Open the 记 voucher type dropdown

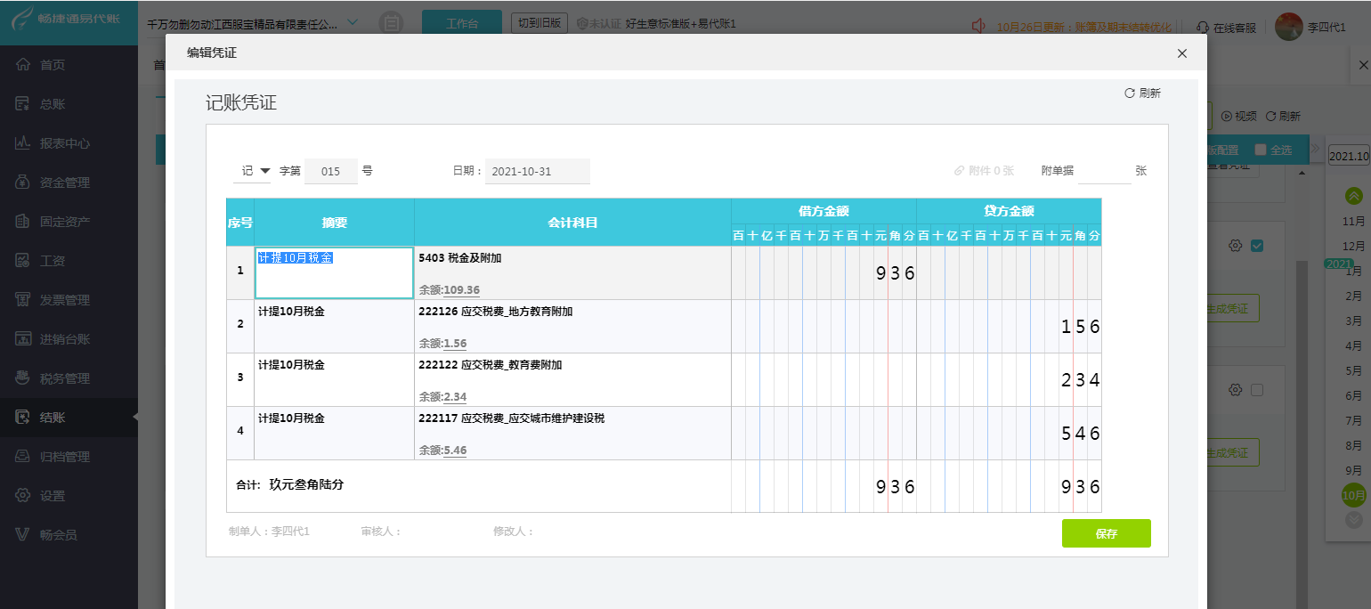252,171
